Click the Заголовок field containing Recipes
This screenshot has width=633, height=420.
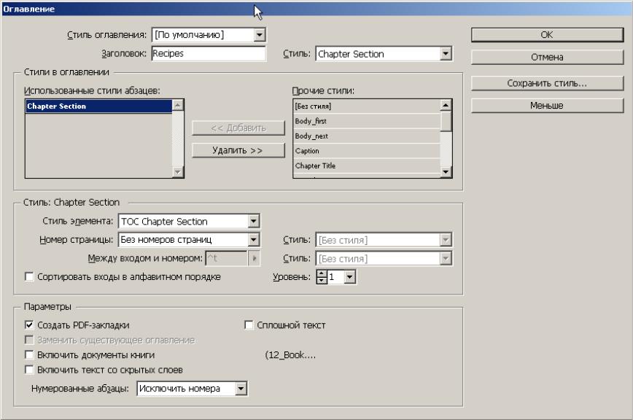[209, 53]
